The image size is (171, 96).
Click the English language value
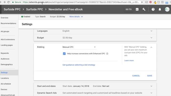[66, 31]
